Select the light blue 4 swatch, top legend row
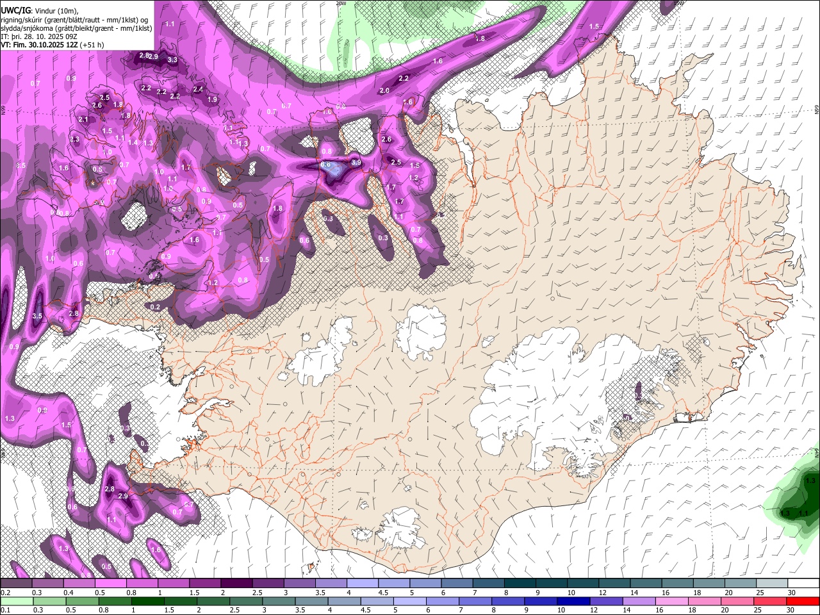The width and height of the screenshot is (820, 615). pyautogui.click(x=362, y=584)
